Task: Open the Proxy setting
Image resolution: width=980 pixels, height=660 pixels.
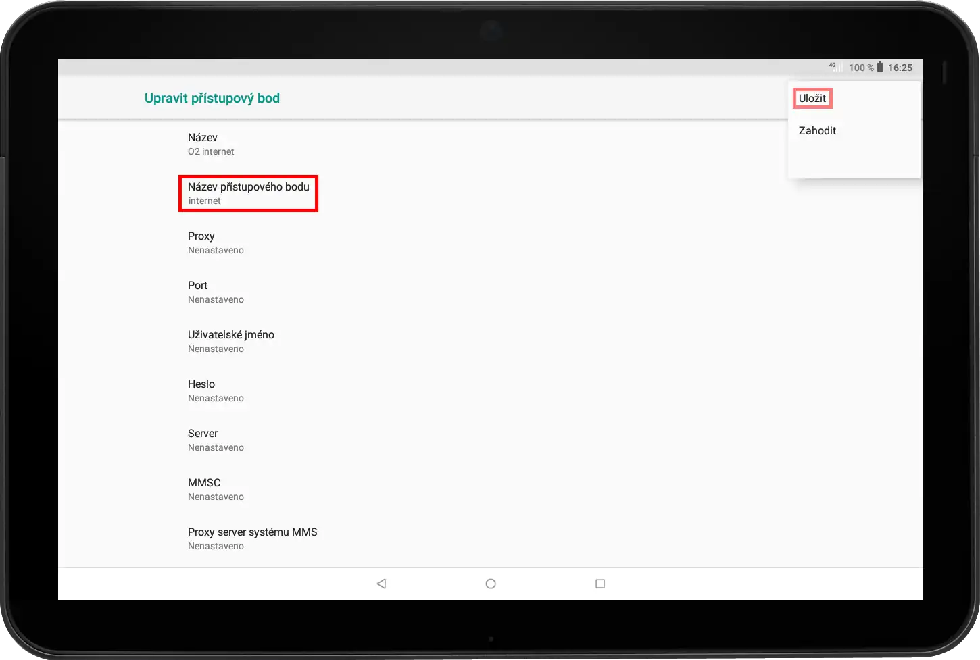Action: pyautogui.click(x=216, y=243)
